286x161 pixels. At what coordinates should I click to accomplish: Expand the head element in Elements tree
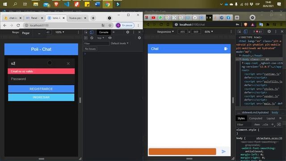pos(240,55)
